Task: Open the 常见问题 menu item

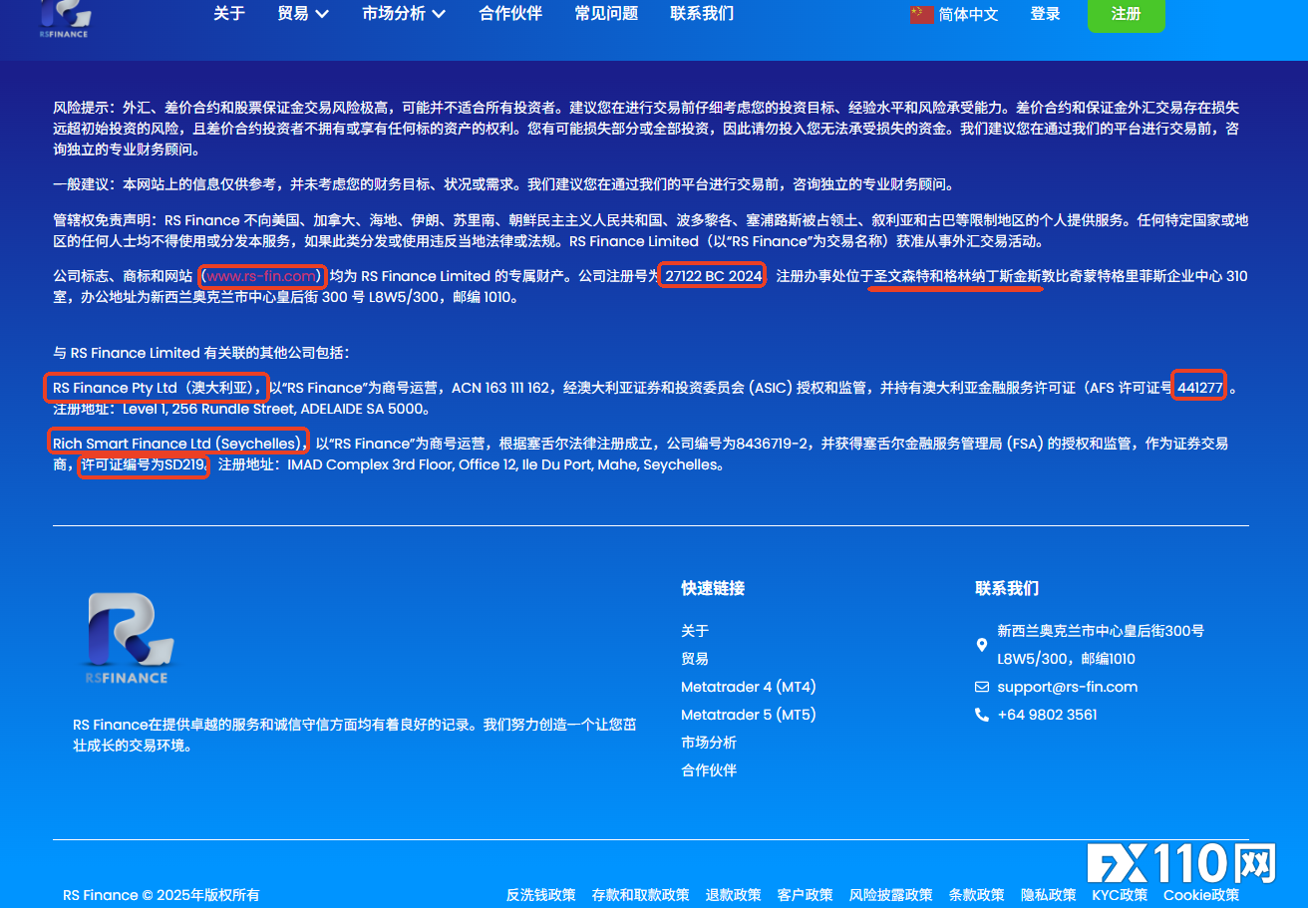Action: coord(605,14)
